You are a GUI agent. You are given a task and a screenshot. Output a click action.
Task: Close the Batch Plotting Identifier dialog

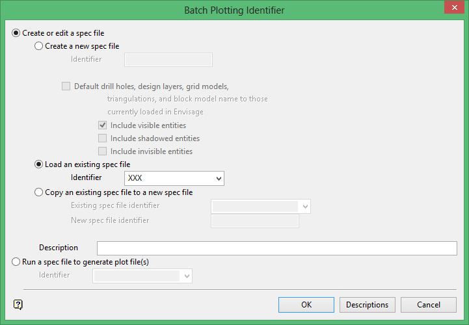[x=454, y=7]
